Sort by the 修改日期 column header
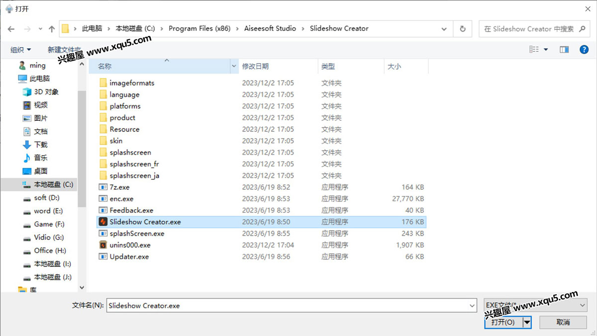Viewport: 597px width, 336px height. pos(278,66)
